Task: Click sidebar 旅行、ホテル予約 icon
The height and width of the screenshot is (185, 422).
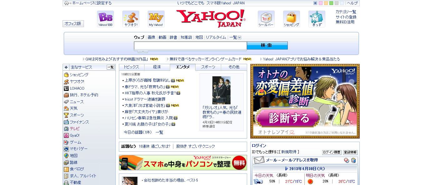Action: tap(66, 95)
